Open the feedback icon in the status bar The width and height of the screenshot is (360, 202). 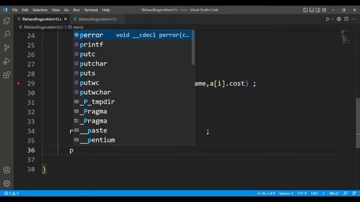(x=345, y=193)
